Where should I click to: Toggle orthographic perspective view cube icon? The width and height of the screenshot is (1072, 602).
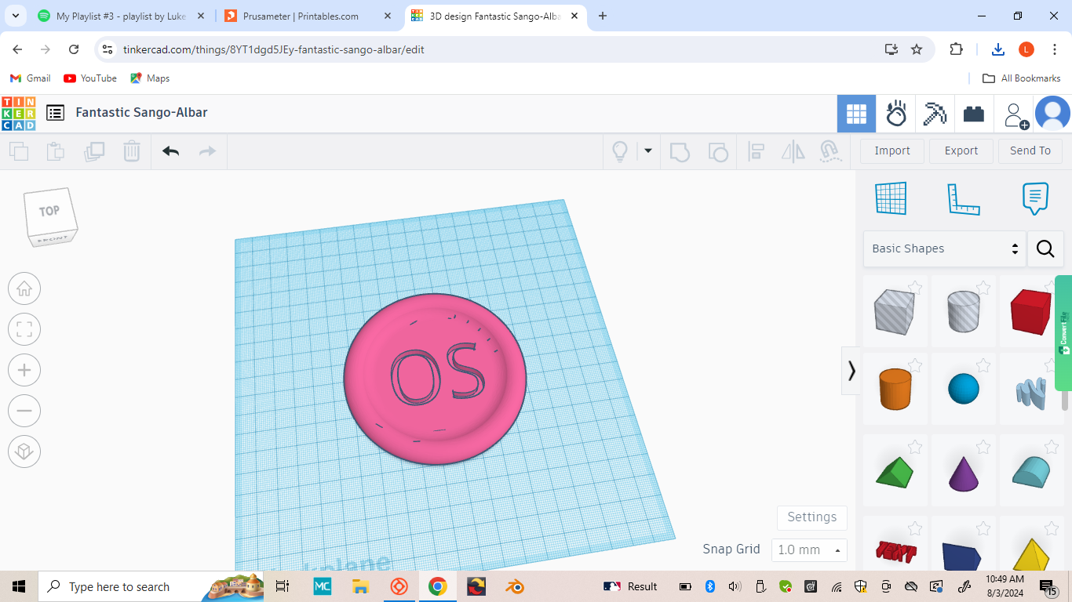click(24, 451)
